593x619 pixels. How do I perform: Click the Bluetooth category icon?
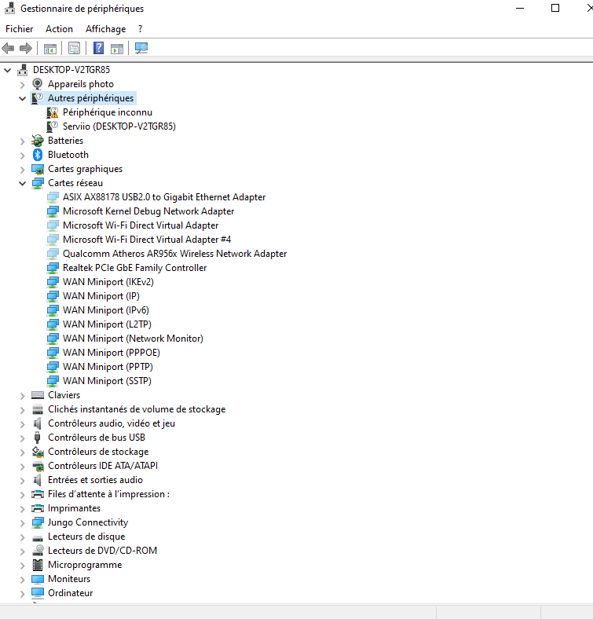coord(38,155)
